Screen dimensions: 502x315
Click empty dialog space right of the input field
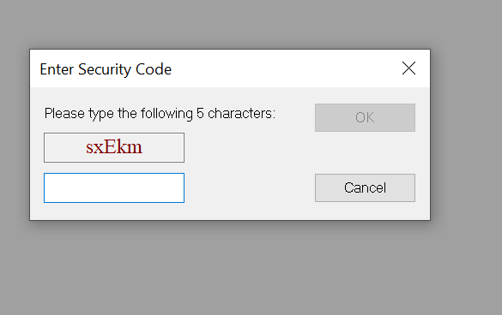[x=250, y=187]
